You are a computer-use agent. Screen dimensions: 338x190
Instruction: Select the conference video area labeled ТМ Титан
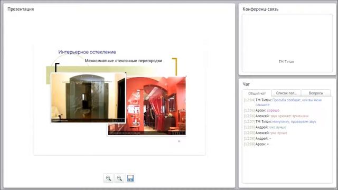coord(287,43)
